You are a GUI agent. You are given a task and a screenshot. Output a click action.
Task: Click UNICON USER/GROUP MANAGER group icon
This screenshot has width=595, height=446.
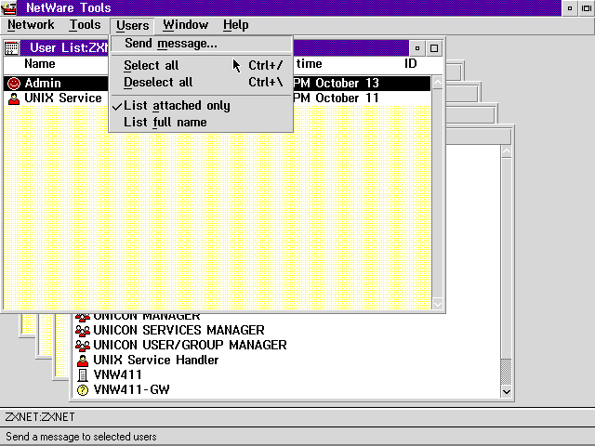click(x=83, y=346)
